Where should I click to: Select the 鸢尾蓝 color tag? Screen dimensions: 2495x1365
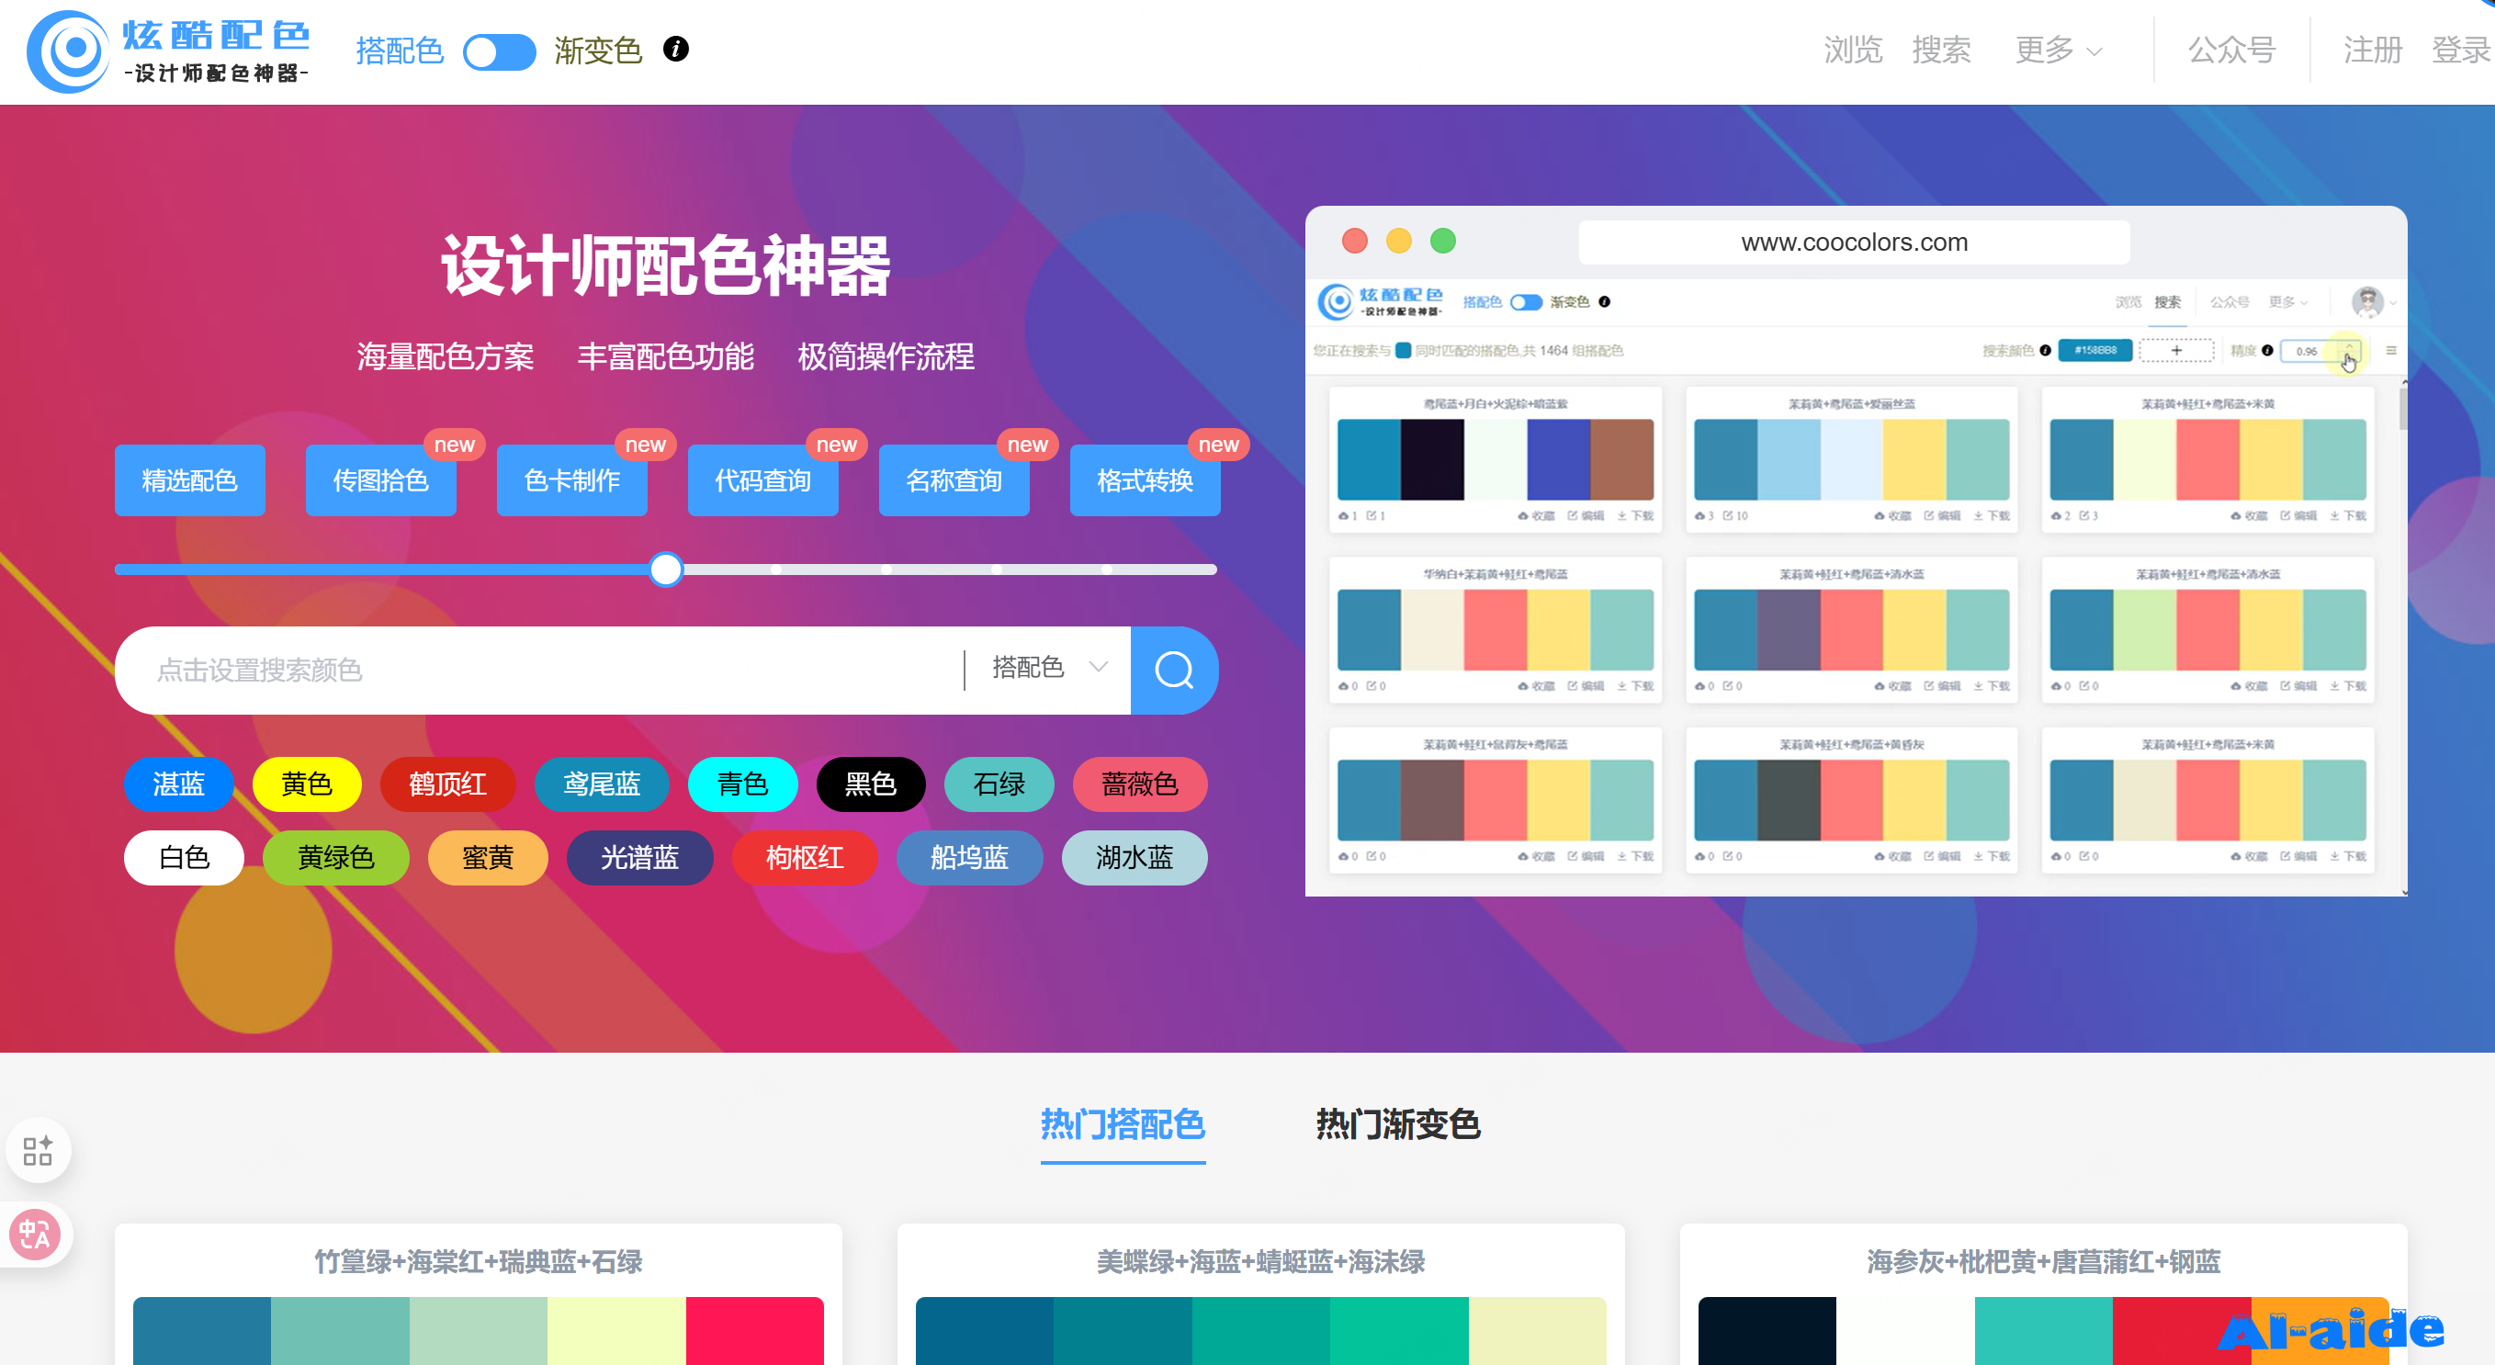602,784
